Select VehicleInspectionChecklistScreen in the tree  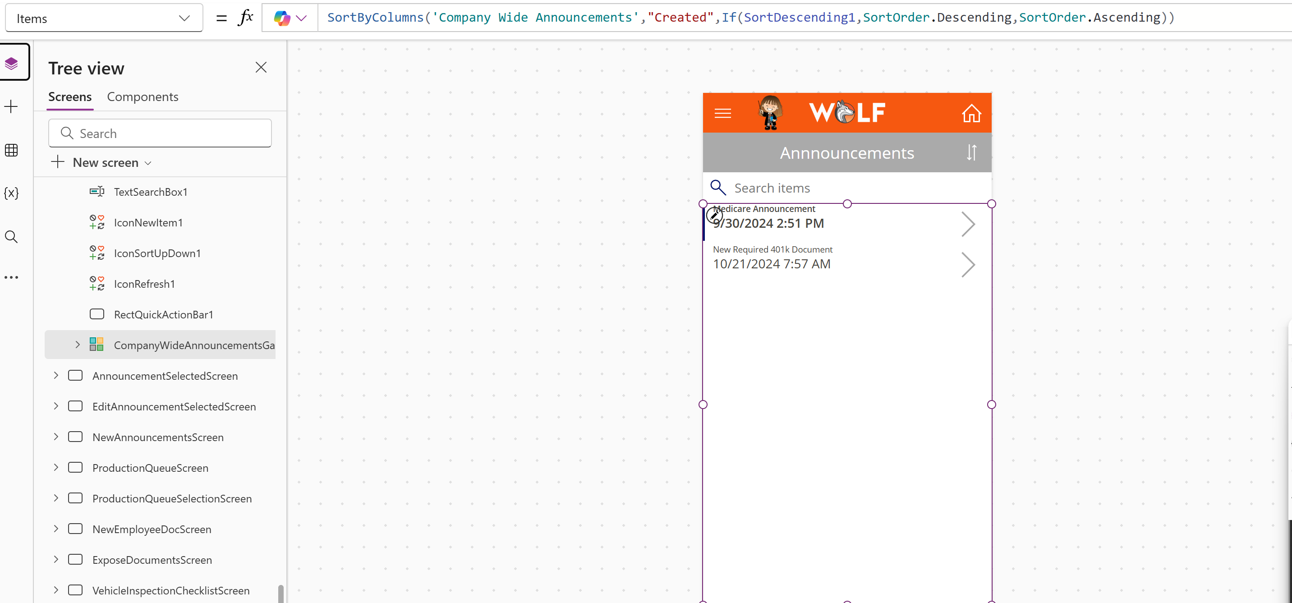pyautogui.click(x=170, y=590)
